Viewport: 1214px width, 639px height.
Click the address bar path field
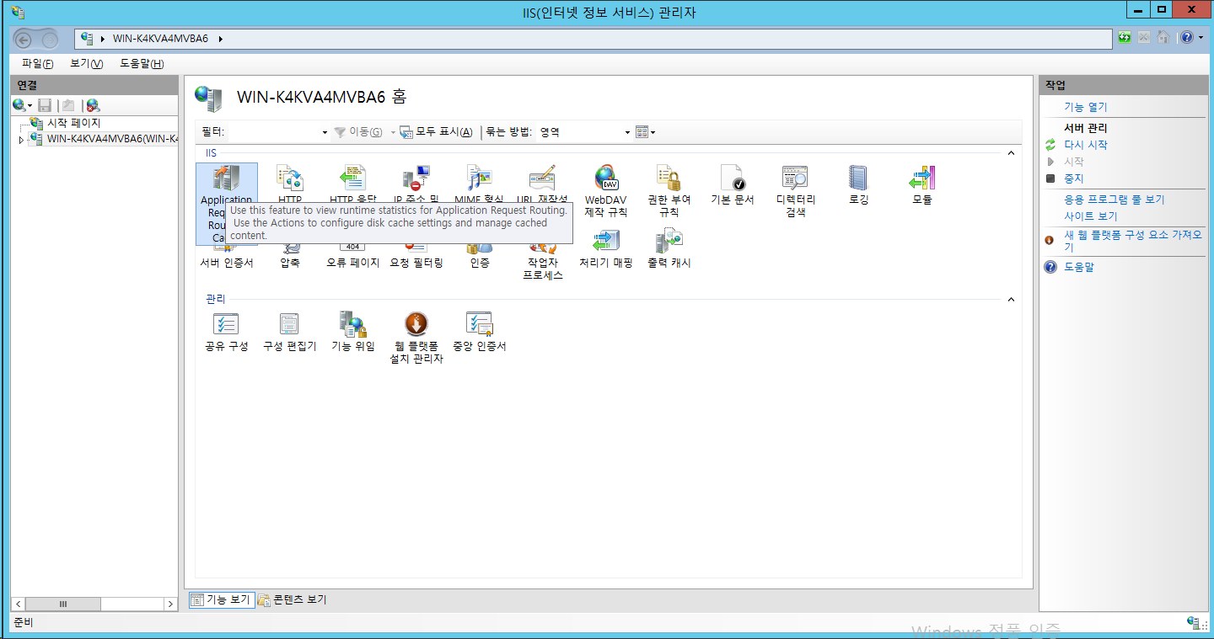tap(594, 39)
